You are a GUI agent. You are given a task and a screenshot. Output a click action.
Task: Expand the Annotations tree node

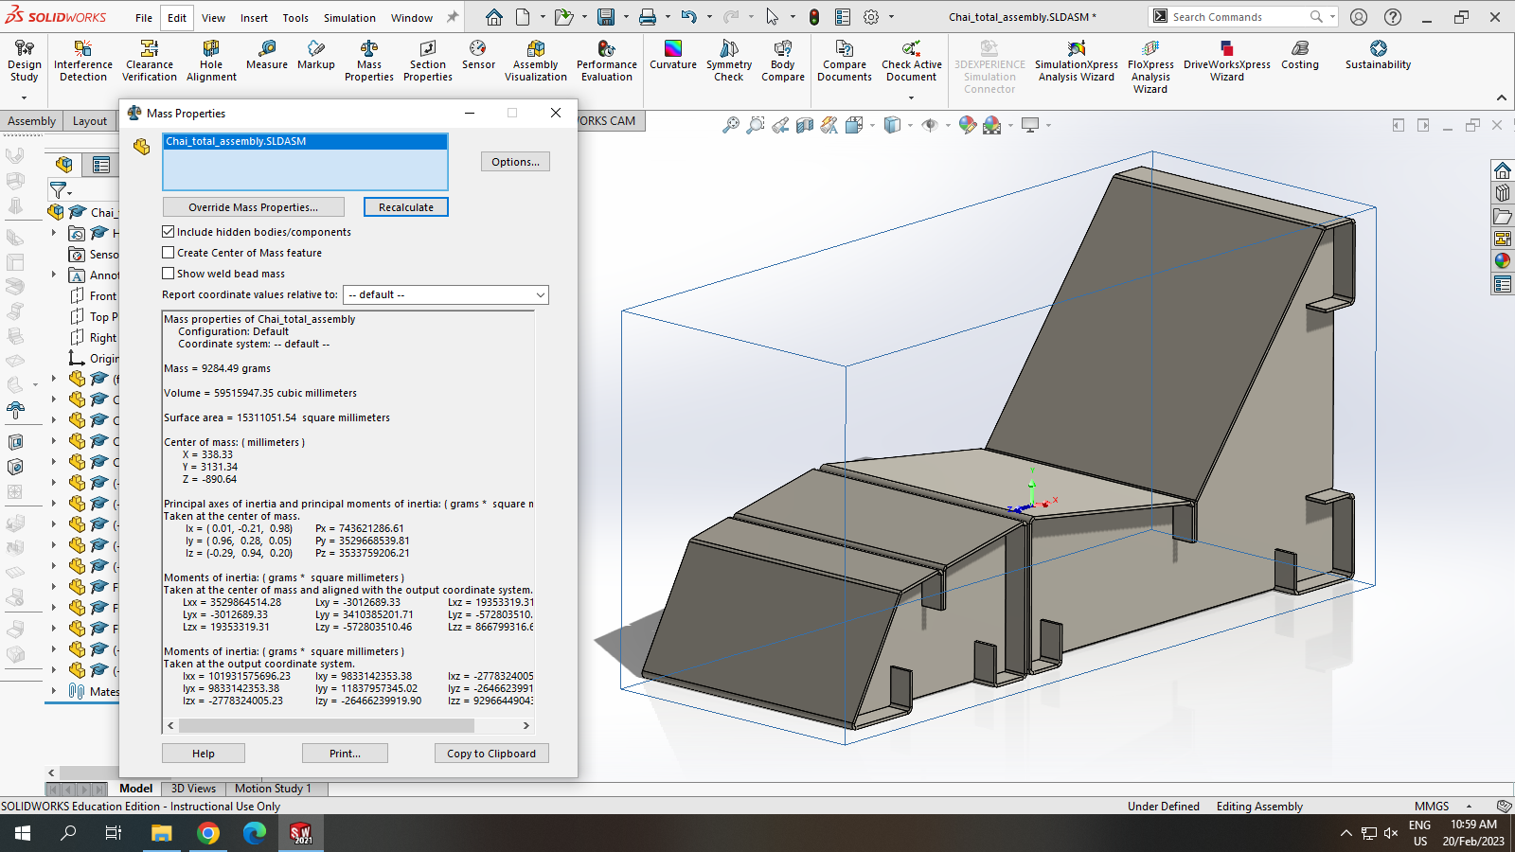[54, 275]
